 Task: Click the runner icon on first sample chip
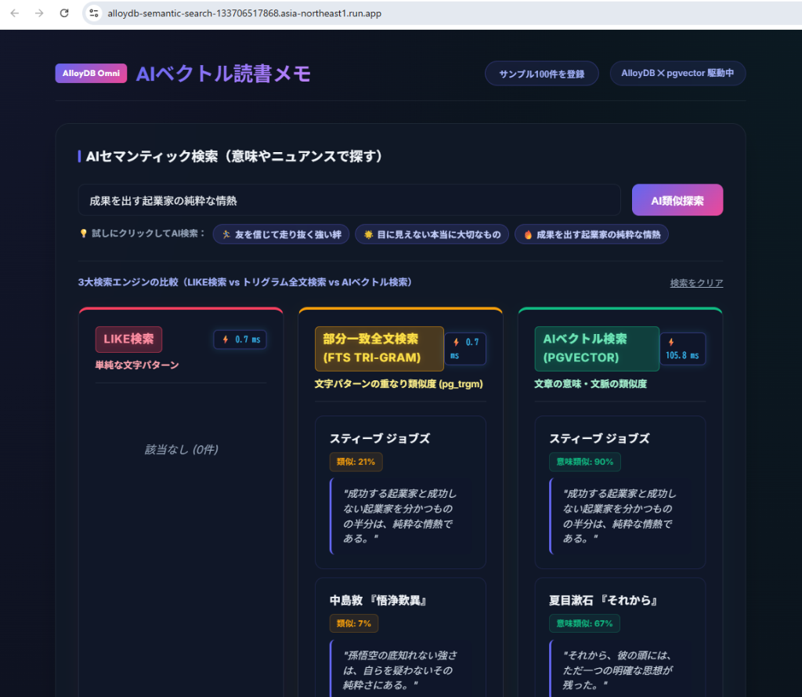pyautogui.click(x=226, y=234)
